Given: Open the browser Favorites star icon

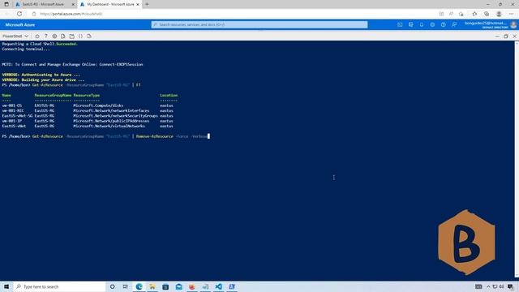Looking at the screenshot, I should pyautogui.click(x=474, y=14).
